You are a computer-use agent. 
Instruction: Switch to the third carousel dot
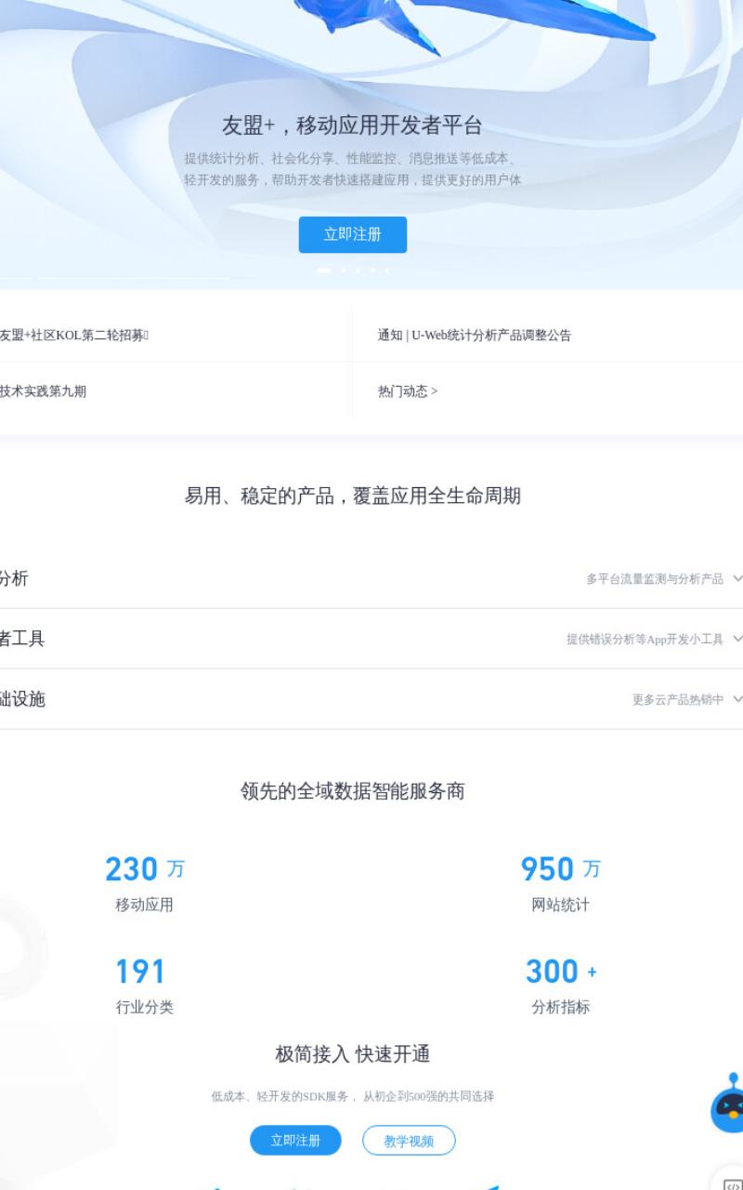[x=358, y=271]
